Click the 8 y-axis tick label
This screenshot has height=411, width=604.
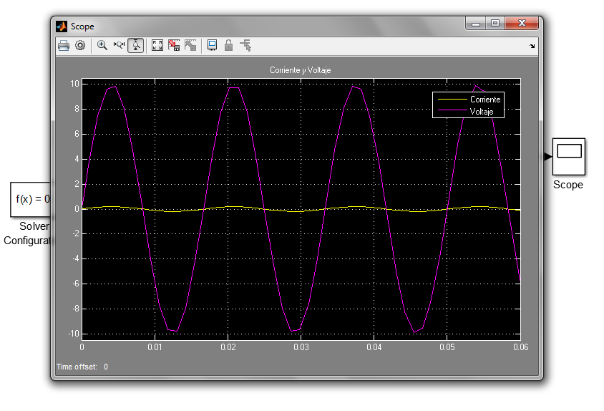(x=77, y=109)
